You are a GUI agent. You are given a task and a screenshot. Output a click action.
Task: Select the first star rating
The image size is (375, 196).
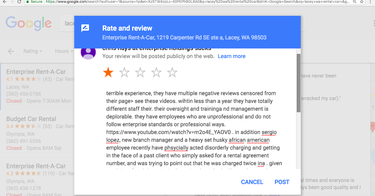[108, 72]
